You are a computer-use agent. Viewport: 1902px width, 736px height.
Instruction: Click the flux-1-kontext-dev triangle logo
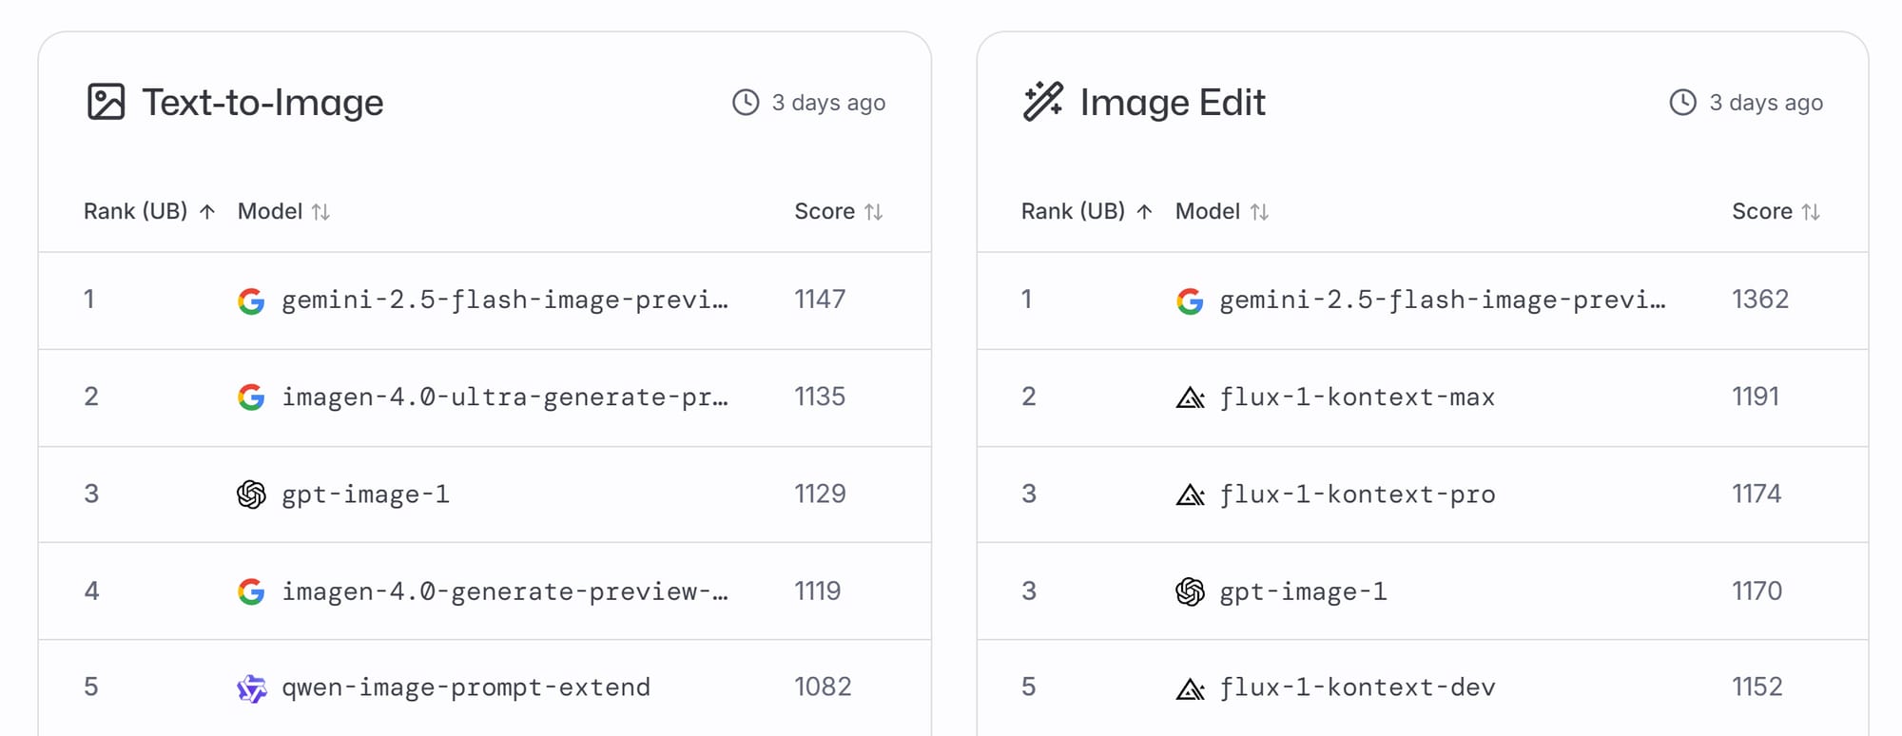point(1190,688)
